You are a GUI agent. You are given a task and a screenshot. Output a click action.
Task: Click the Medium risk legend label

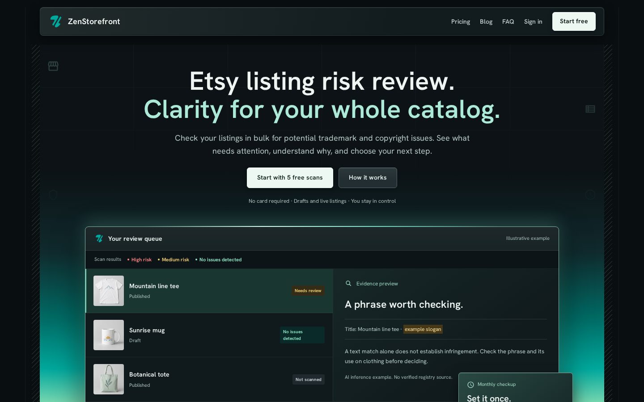175,260
